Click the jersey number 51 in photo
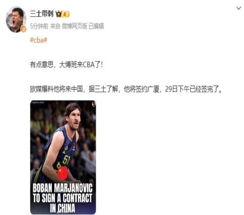This screenshot has height=215, width=244. tap(66, 160)
